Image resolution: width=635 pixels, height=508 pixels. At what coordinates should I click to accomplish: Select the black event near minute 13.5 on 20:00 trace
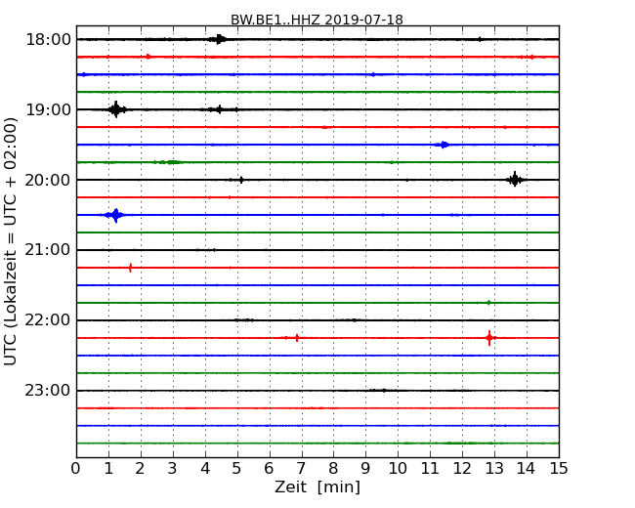point(515,180)
